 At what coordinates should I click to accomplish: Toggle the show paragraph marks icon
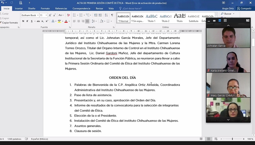click(112, 15)
